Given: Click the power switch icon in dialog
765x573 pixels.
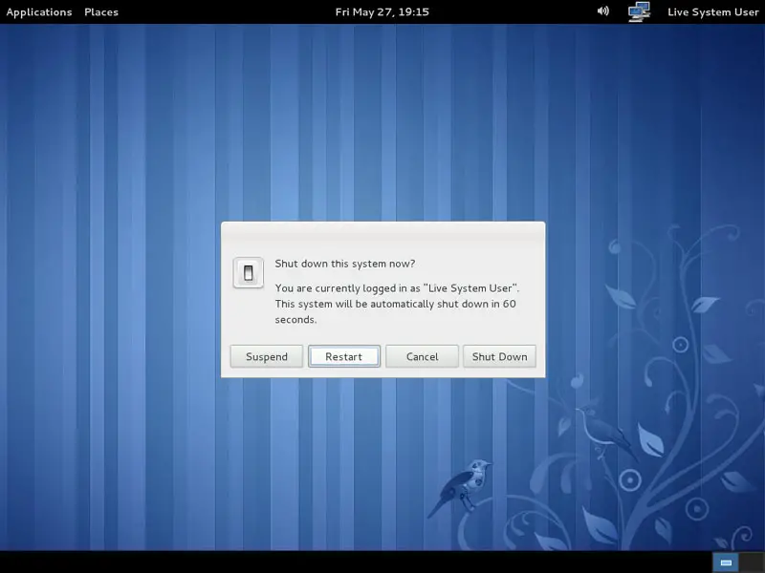Looking at the screenshot, I should click(249, 273).
